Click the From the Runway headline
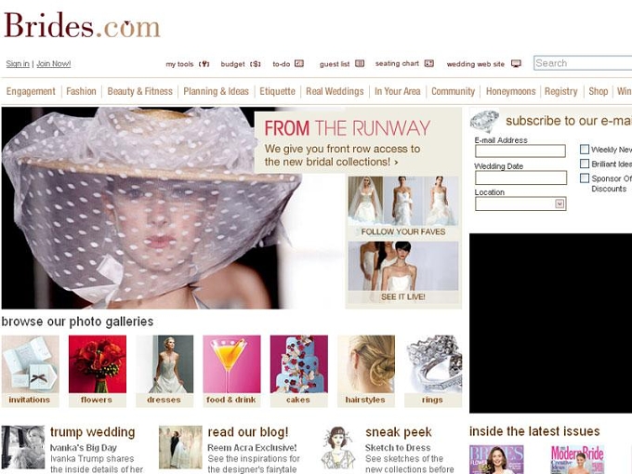This screenshot has width=632, height=474. click(x=348, y=128)
